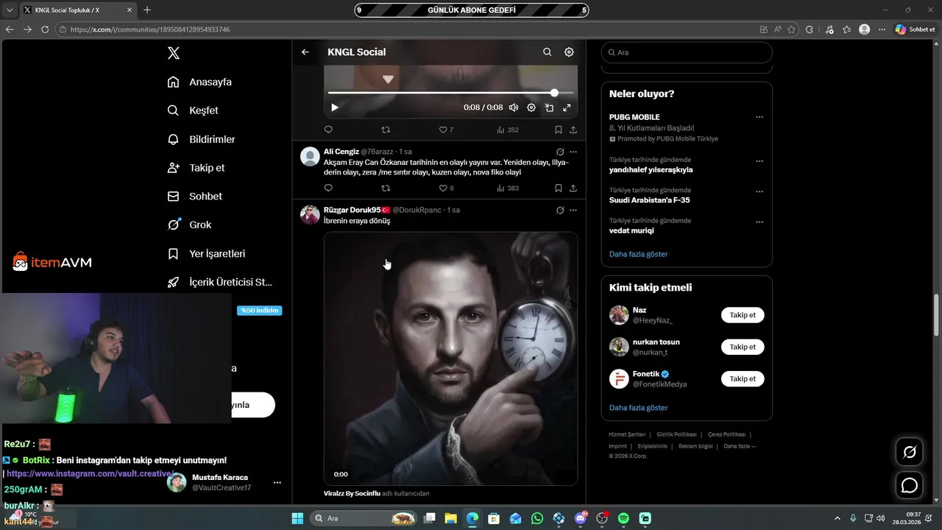Open Sohbet messages in sidebar
The width and height of the screenshot is (942, 530).
[x=194, y=197]
